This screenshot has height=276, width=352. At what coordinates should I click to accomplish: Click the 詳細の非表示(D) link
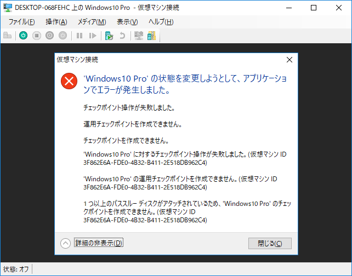tap(99, 243)
